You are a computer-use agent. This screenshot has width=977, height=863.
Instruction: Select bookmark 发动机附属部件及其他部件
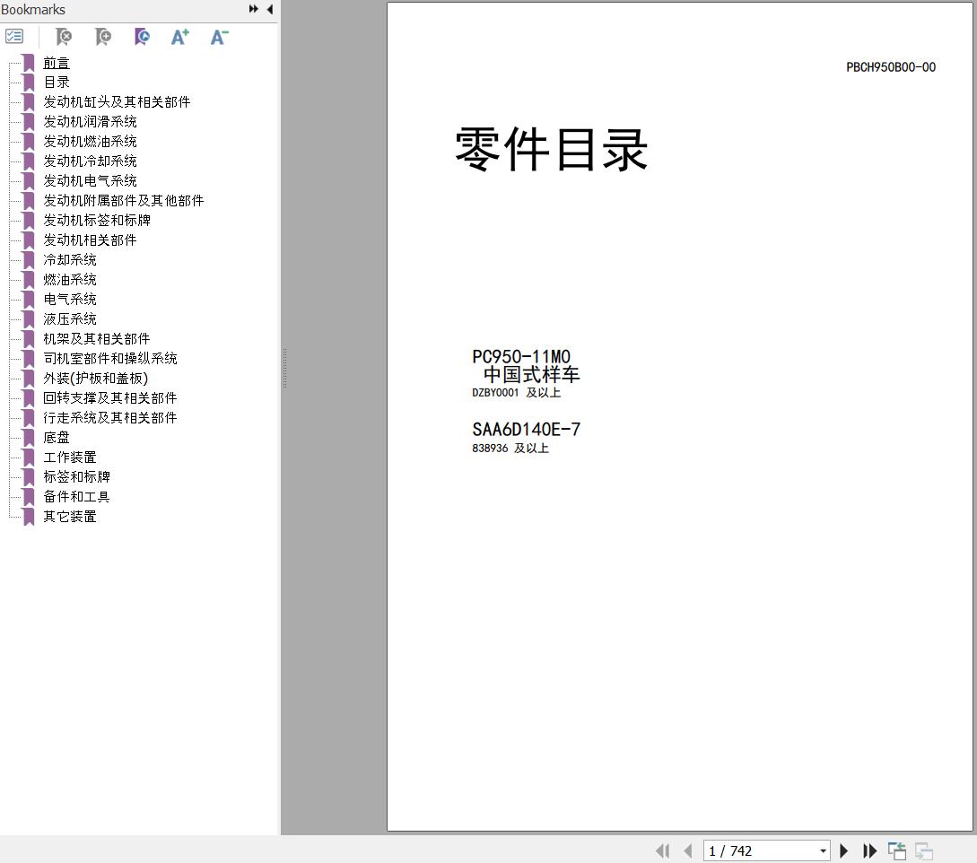124,201
